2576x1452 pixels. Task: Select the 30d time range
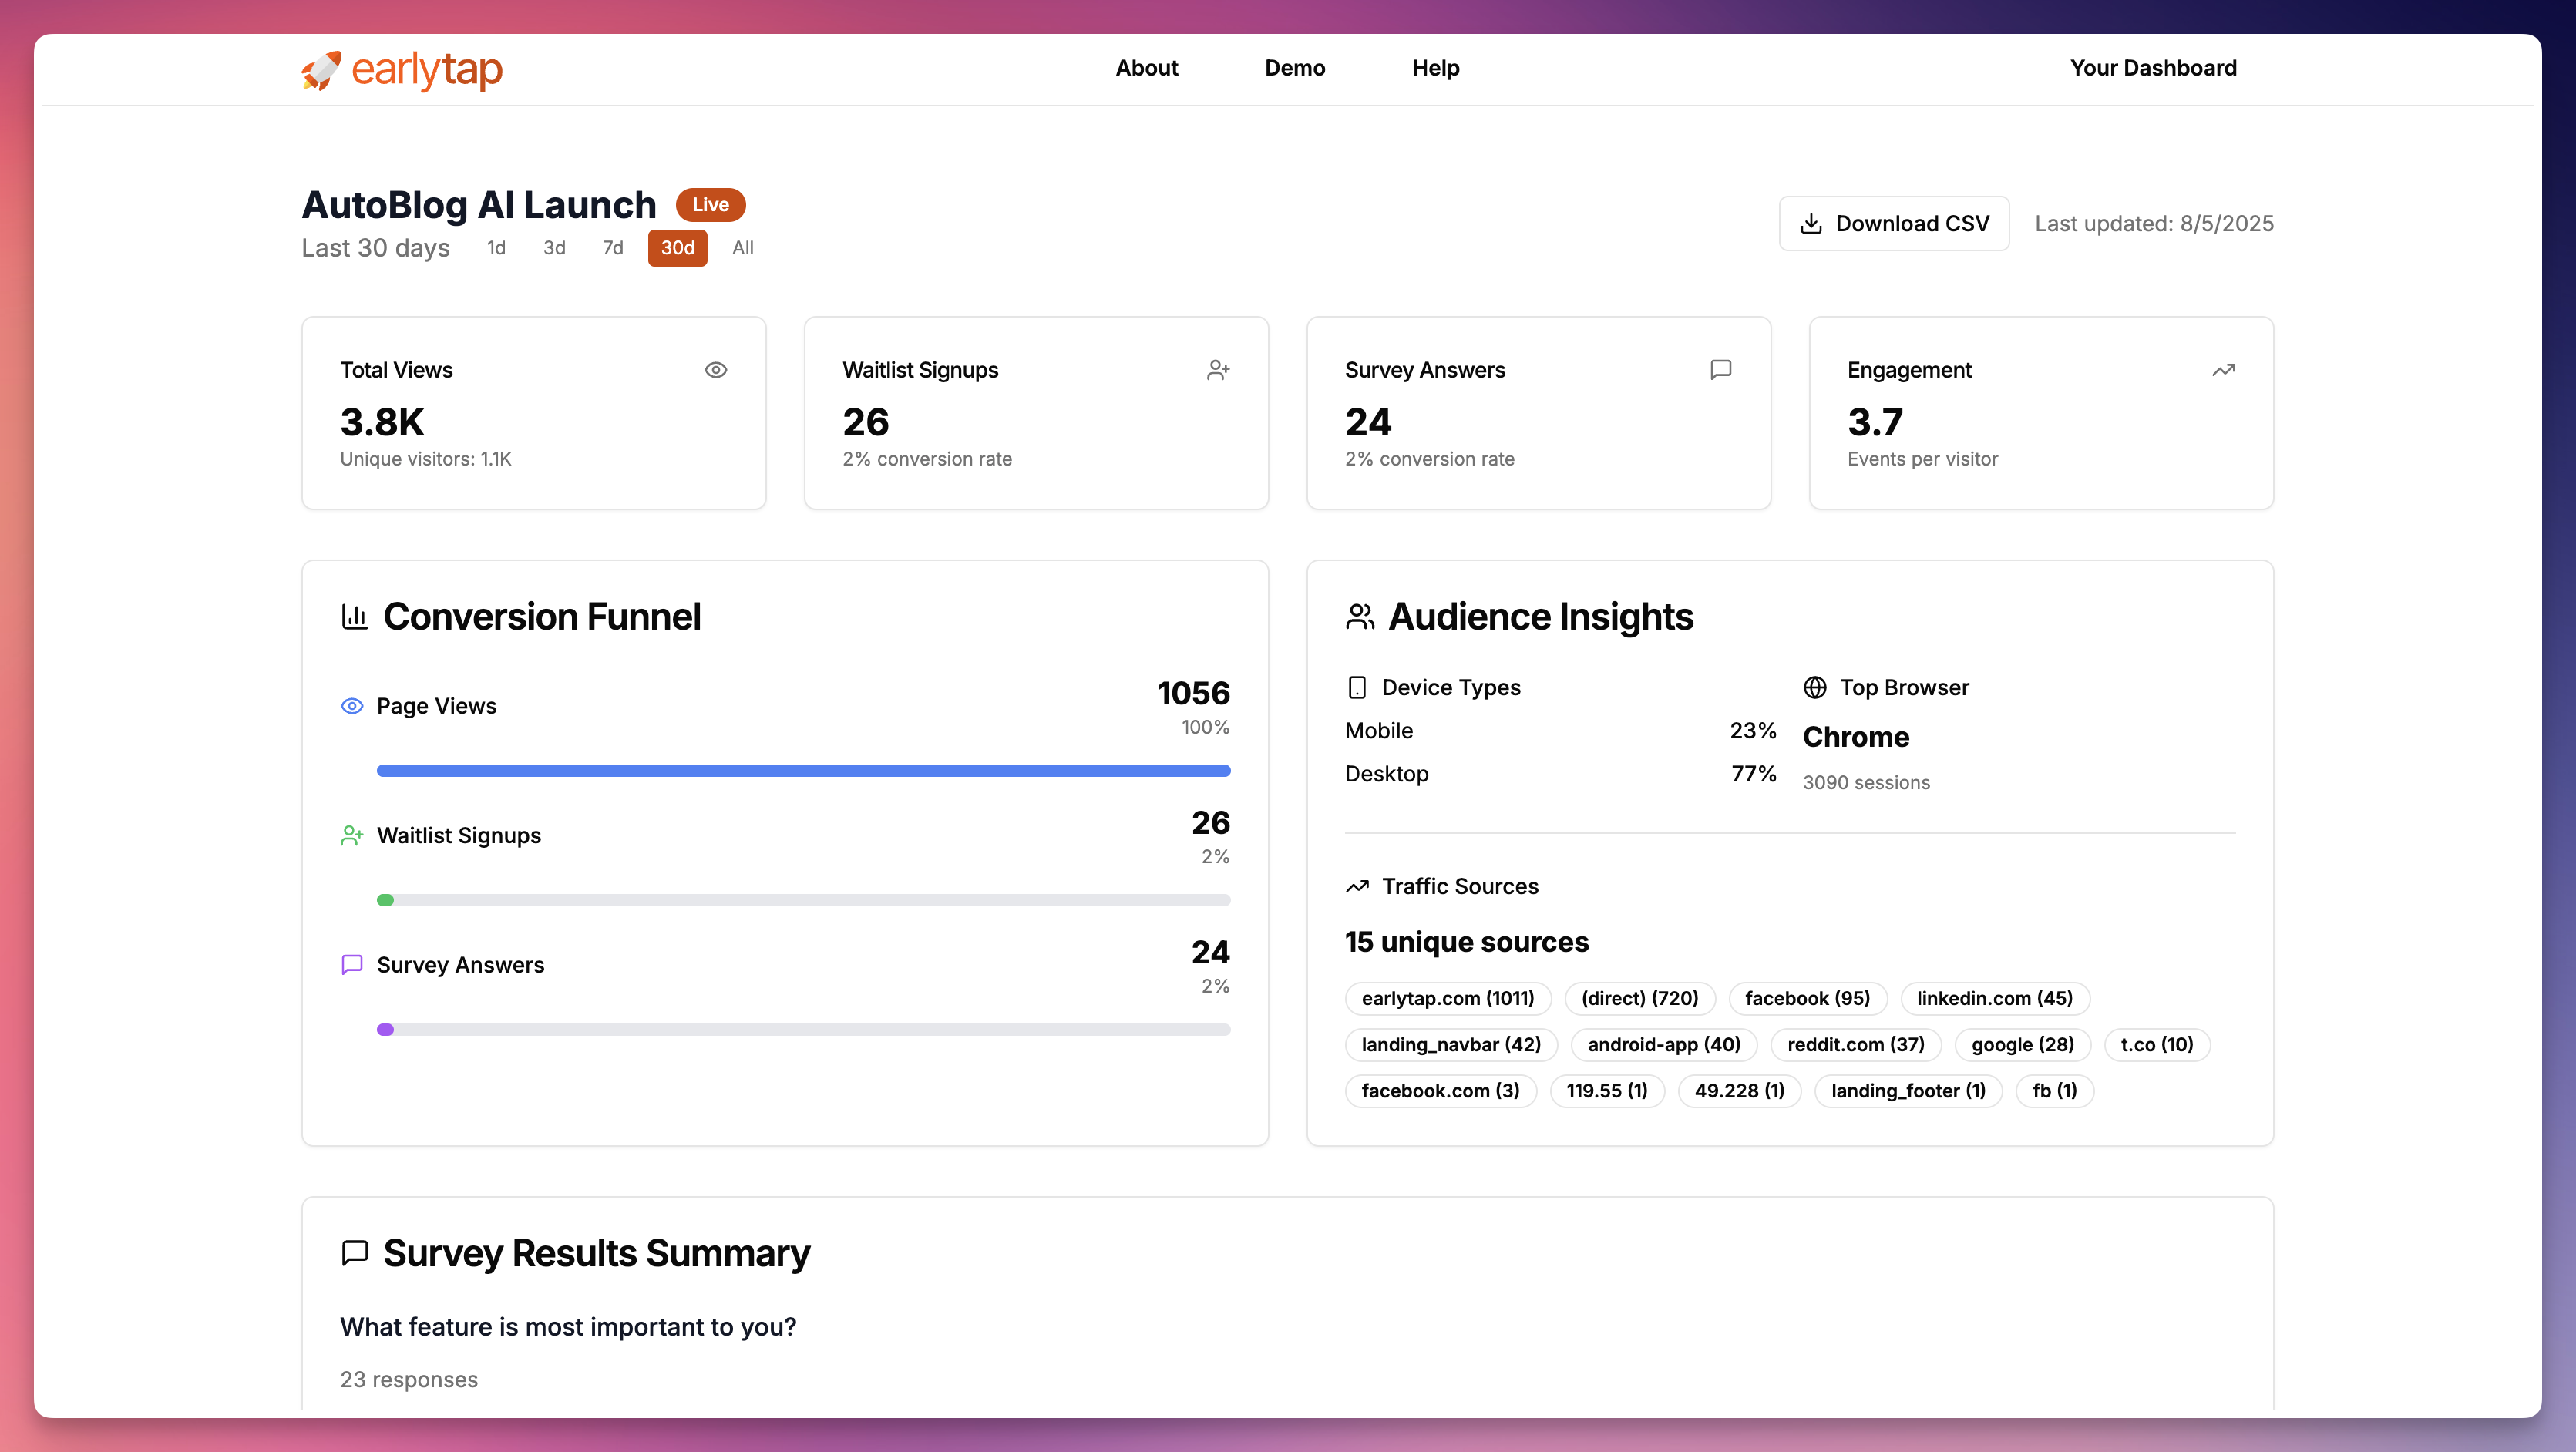(677, 248)
